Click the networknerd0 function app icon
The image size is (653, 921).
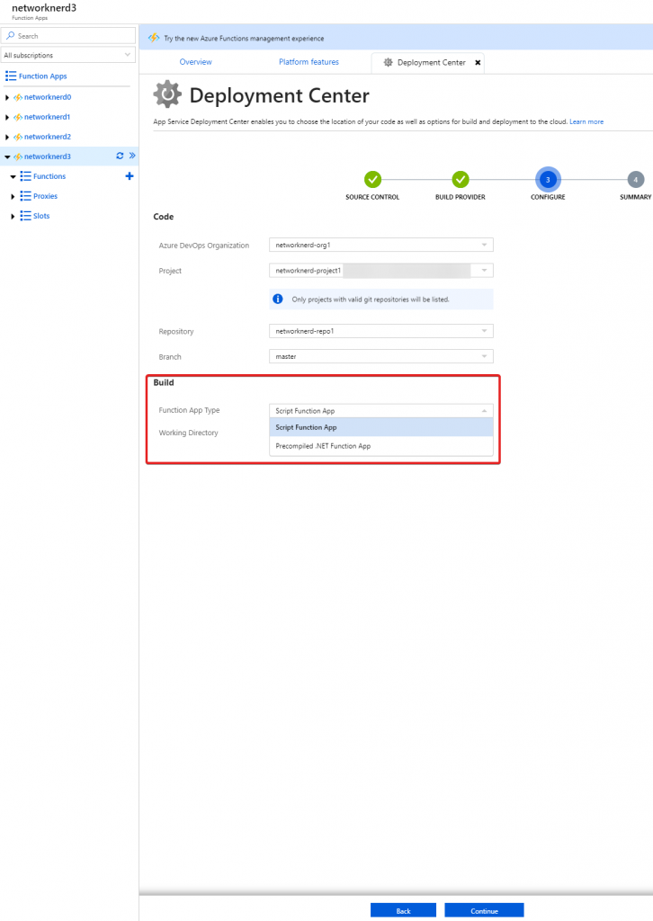pos(18,97)
